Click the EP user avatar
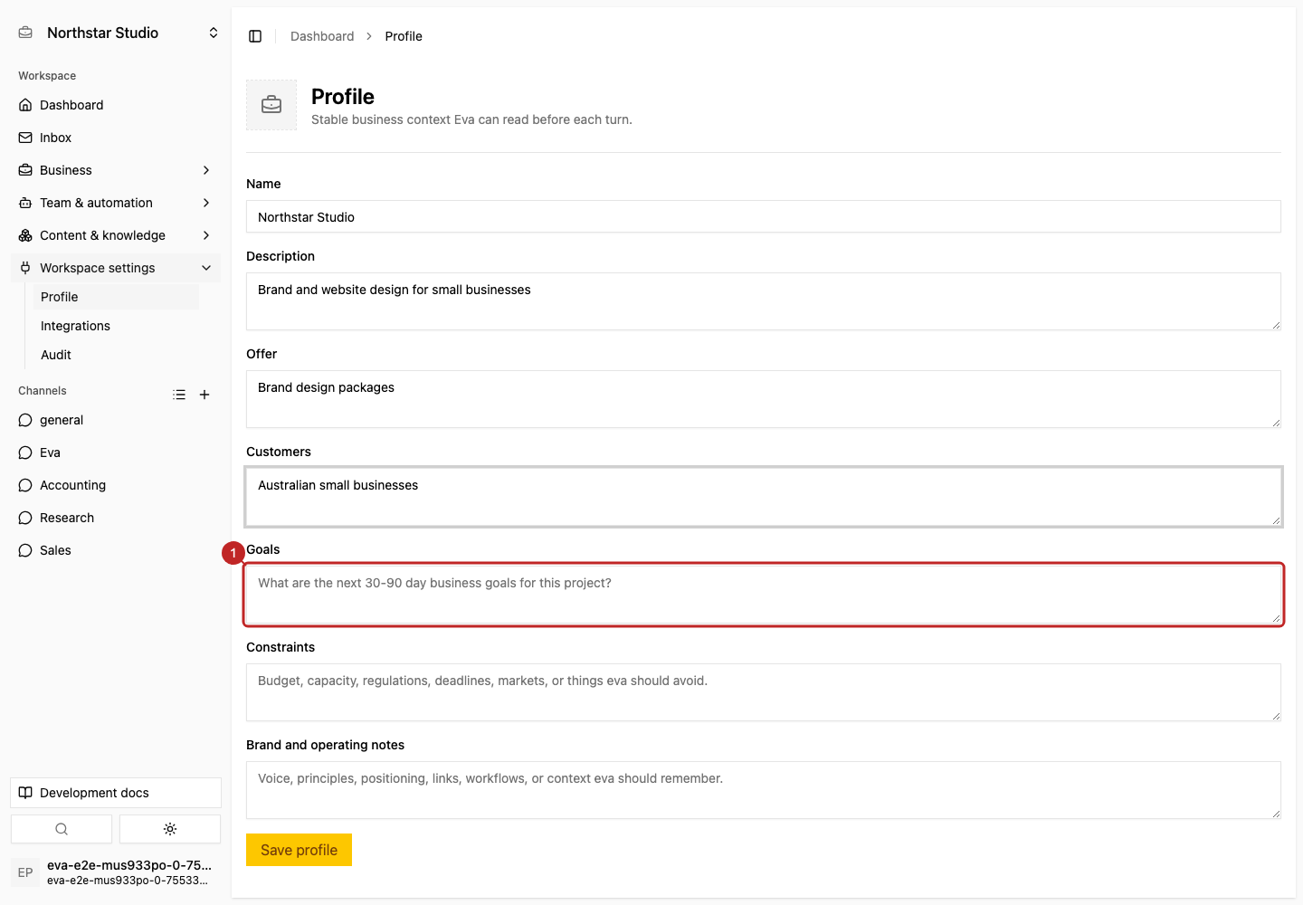 pyautogui.click(x=25, y=872)
